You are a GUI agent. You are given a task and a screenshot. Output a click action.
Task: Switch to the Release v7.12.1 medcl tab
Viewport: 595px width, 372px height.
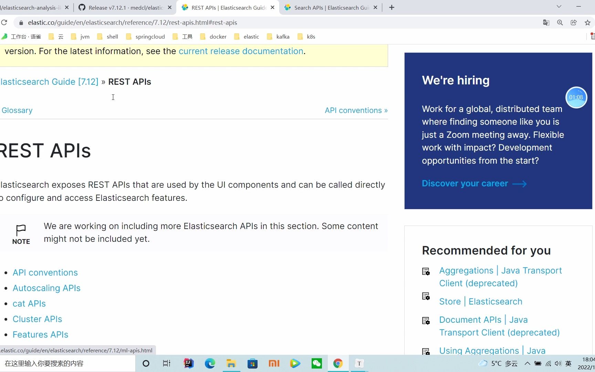pos(125,8)
